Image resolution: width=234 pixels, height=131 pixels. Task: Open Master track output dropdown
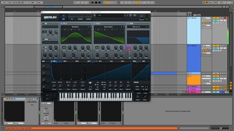click(206, 92)
